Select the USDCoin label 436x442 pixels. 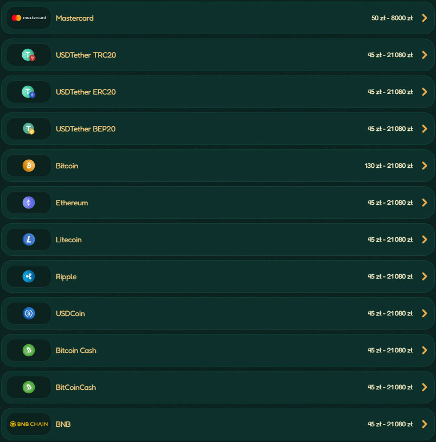tap(70, 313)
